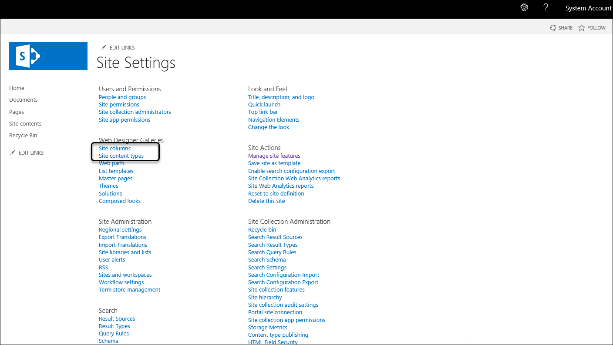This screenshot has height=345, width=613.
Task: Open Recycle bin under Site Collection Administration
Action: coord(262,230)
